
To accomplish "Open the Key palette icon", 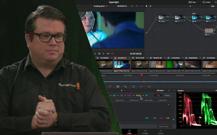I will tap(133, 87).
